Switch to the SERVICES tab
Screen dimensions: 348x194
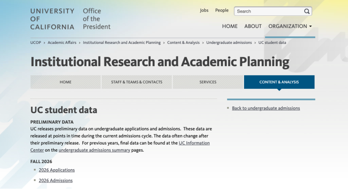point(208,82)
